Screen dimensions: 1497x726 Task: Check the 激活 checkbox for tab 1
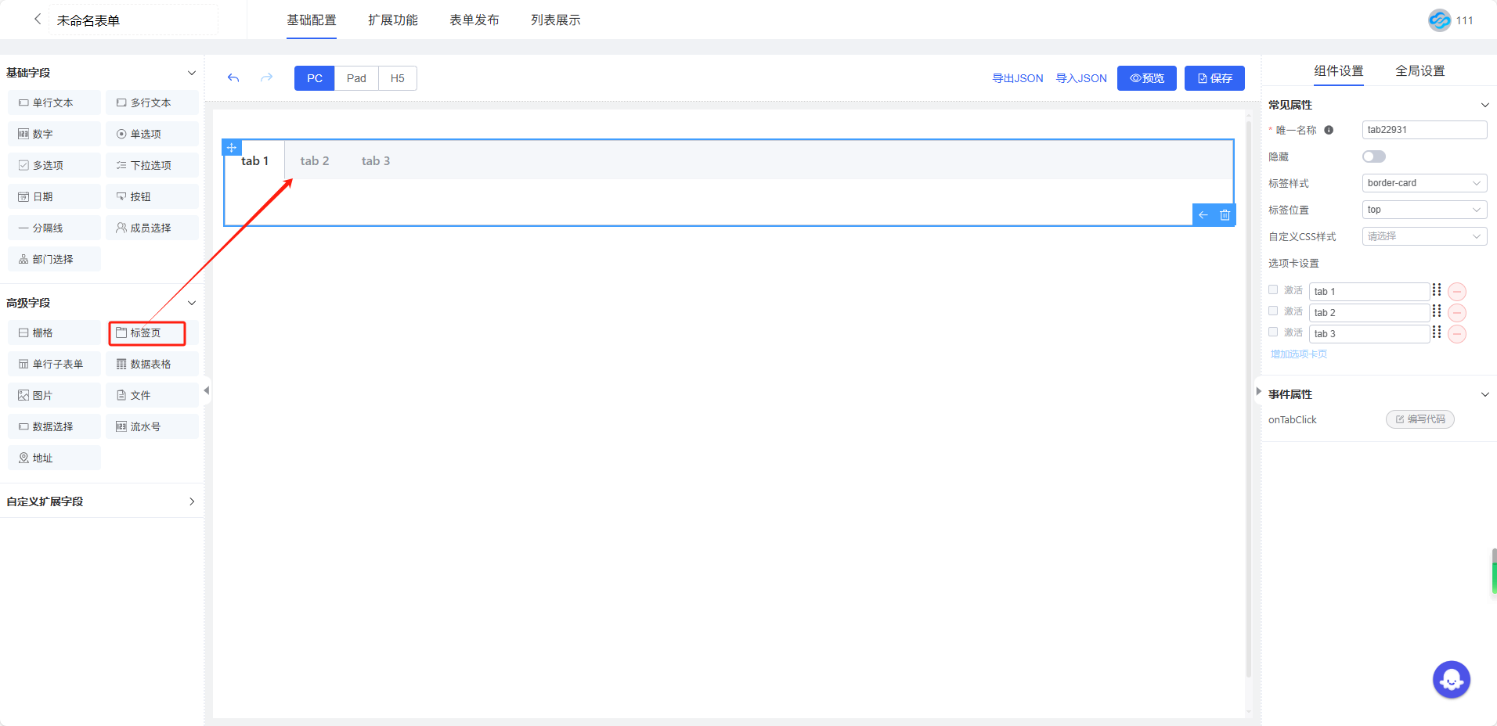point(1273,290)
